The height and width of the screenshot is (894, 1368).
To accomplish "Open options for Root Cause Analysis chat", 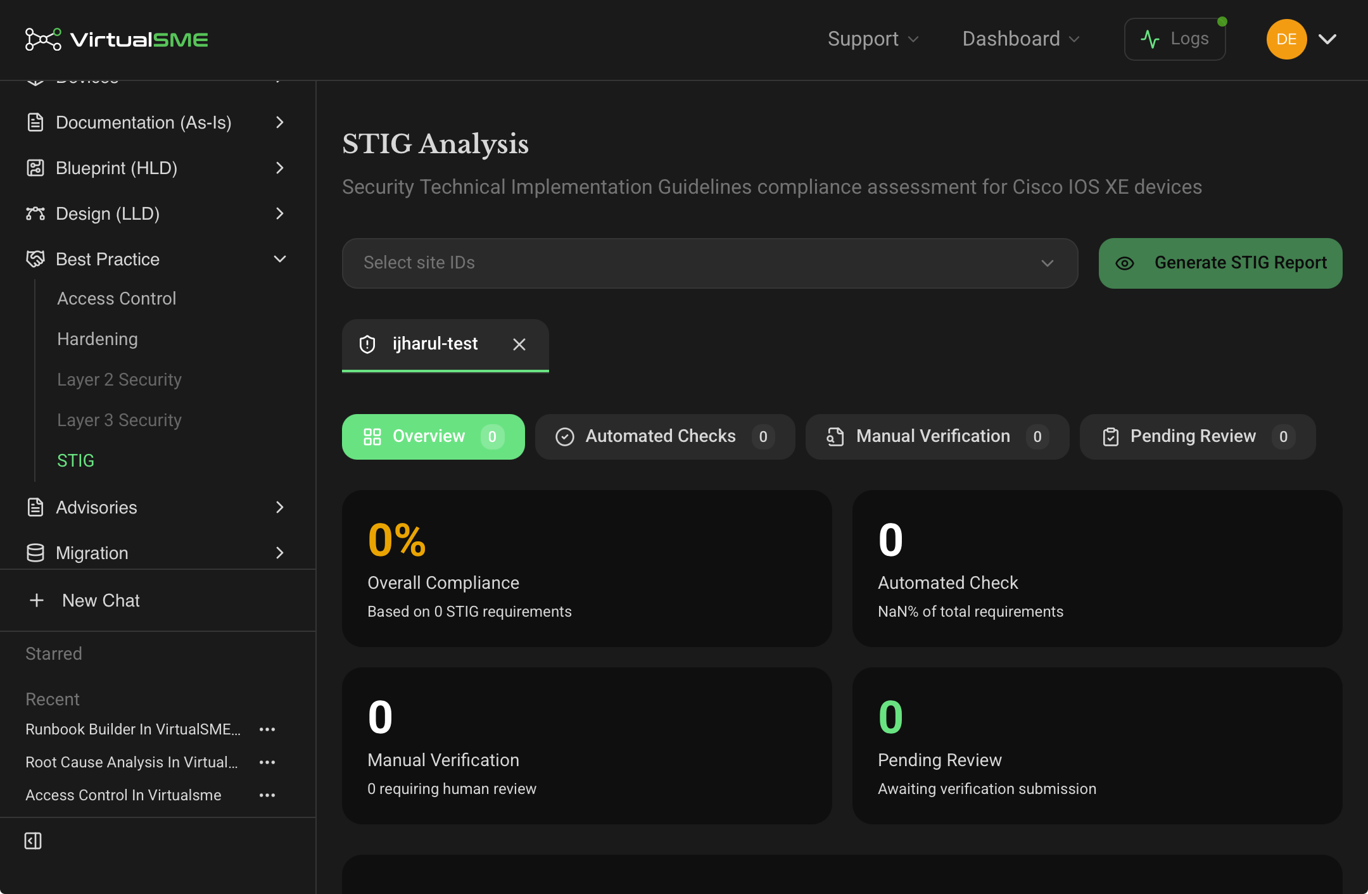I will [267, 762].
